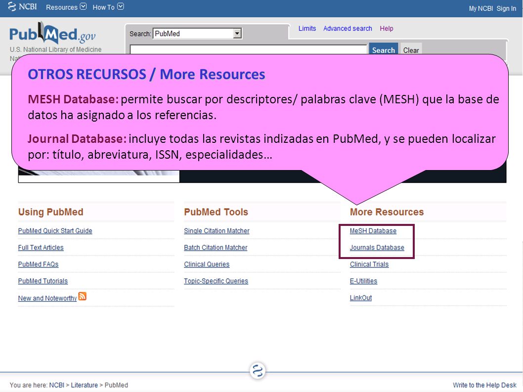Image resolution: width=523 pixels, height=392 pixels.
Task: Open Single Citation Matcher
Action: (217, 230)
